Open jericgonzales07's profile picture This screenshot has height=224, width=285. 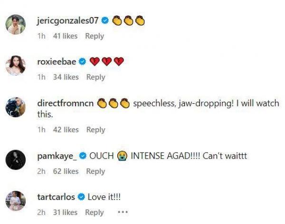[x=15, y=25]
